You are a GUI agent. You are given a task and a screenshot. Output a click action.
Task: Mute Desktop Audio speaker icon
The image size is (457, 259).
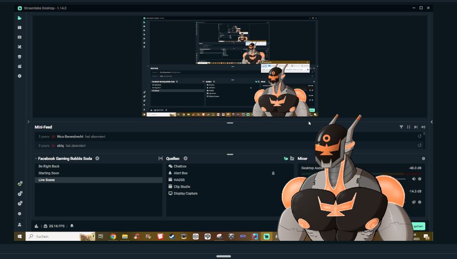pos(413,179)
